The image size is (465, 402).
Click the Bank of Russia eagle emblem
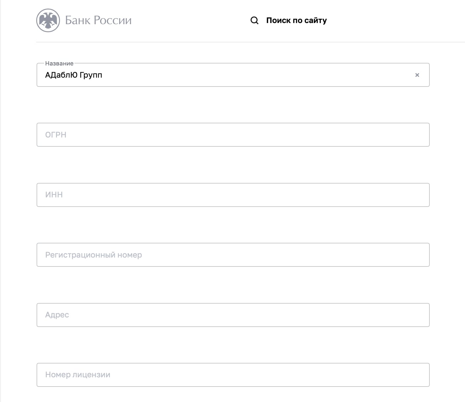(x=48, y=20)
